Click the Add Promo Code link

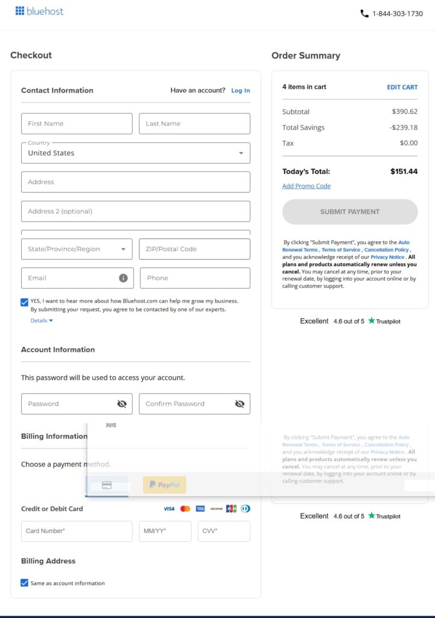[306, 186]
